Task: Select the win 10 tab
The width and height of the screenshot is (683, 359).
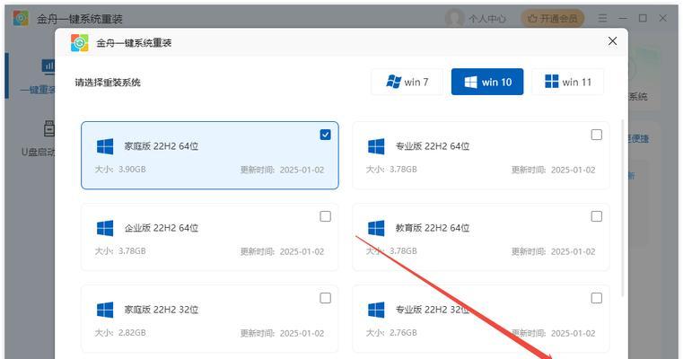Action: coord(487,82)
